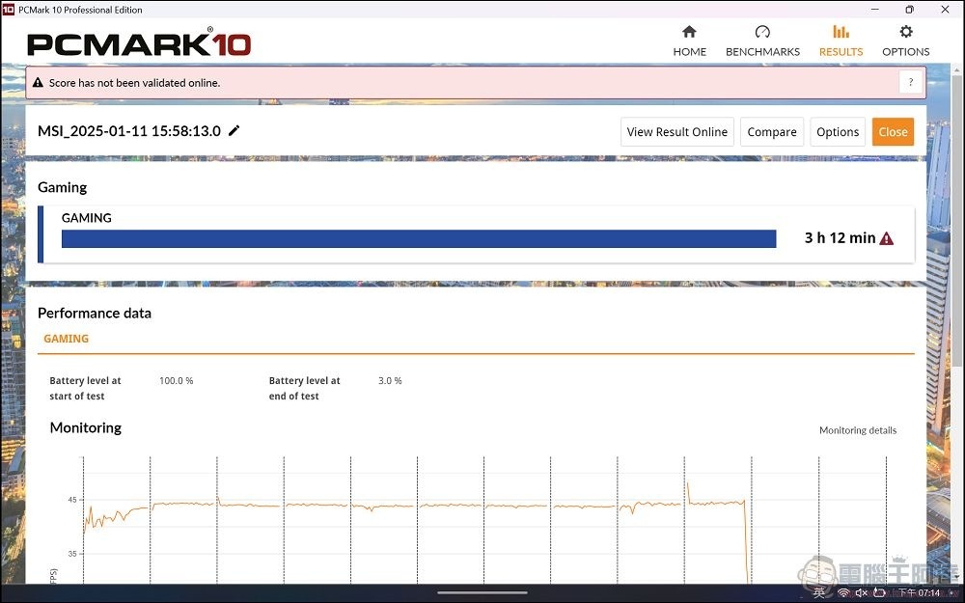Go to the HOME section
965x603 pixels.
689,41
